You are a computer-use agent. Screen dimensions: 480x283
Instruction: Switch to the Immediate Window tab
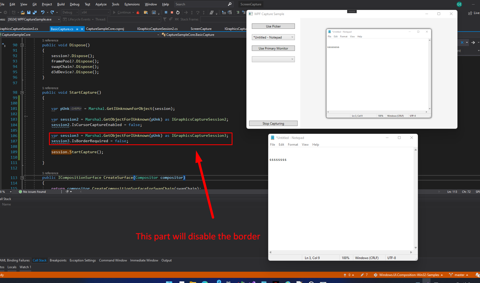[x=144, y=260]
